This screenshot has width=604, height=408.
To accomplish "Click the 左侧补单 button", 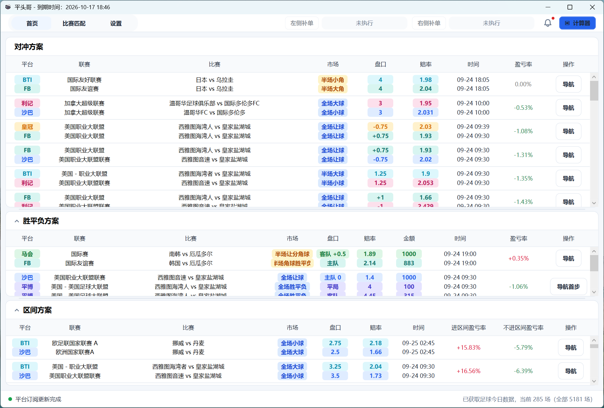I will pyautogui.click(x=302, y=23).
